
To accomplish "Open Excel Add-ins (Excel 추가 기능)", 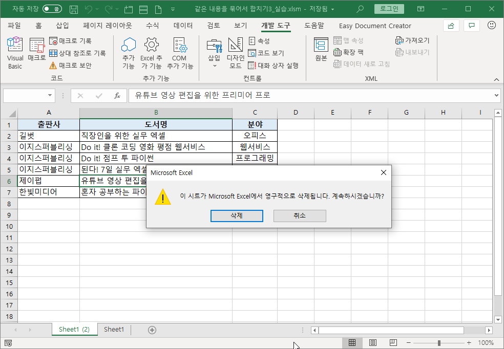I will (x=151, y=53).
